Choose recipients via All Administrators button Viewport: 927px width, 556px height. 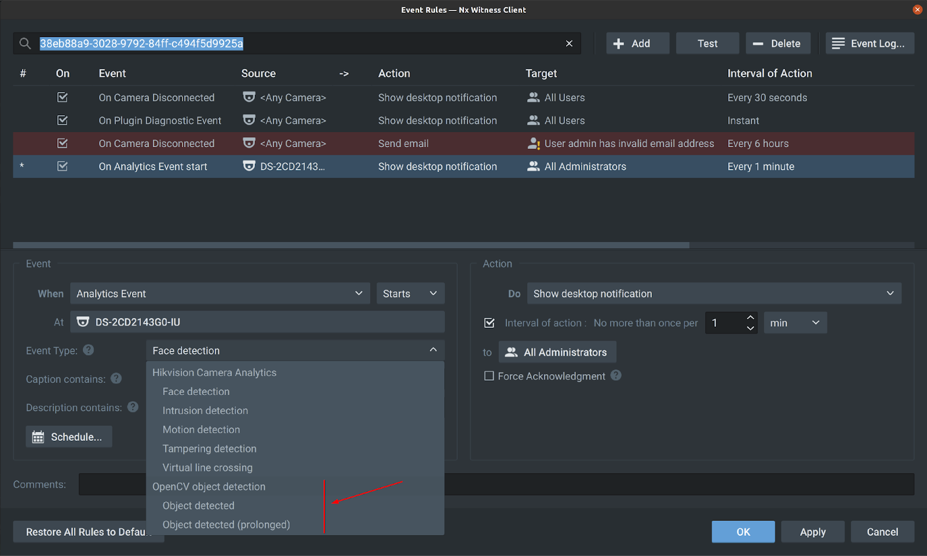pos(557,352)
